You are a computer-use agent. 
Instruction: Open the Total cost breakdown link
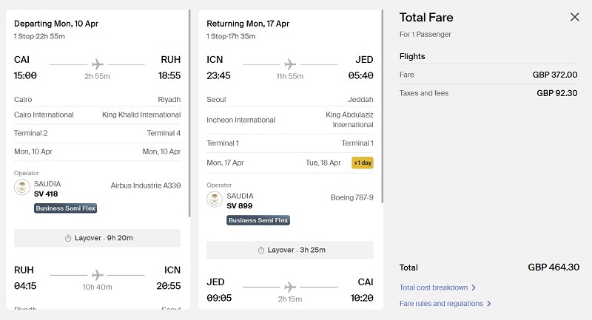click(x=434, y=287)
